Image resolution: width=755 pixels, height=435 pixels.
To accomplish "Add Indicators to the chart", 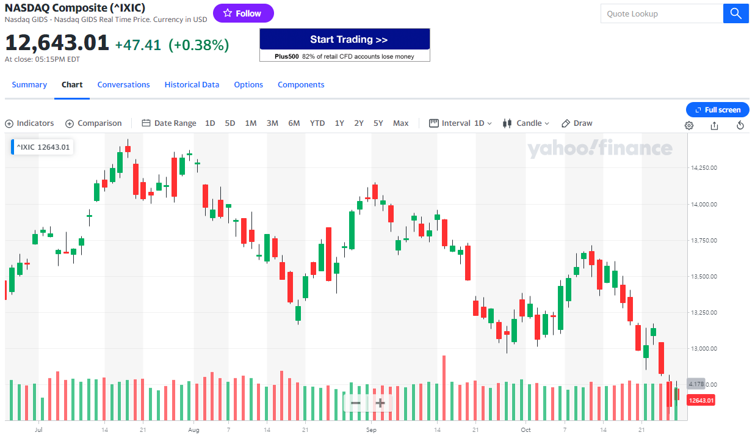I will 29,123.
